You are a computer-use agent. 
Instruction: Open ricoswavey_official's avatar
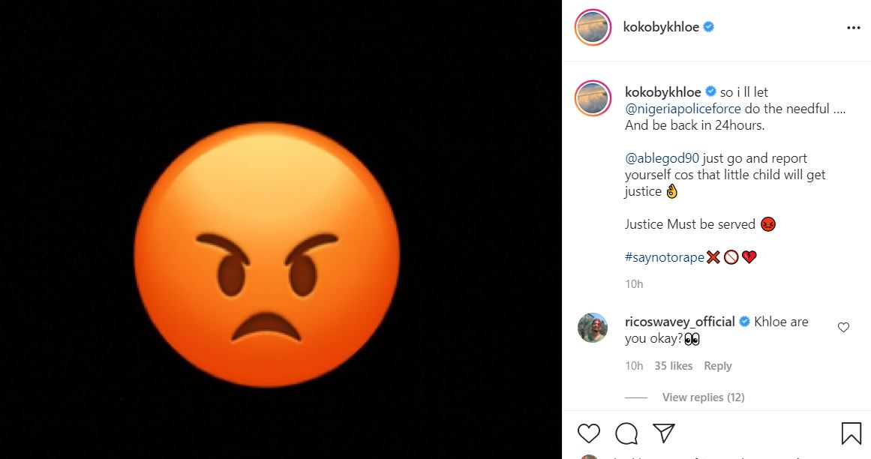(593, 327)
